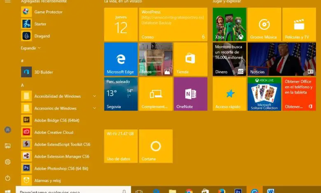
Task: Open the OneNote tile
Action: (191, 94)
